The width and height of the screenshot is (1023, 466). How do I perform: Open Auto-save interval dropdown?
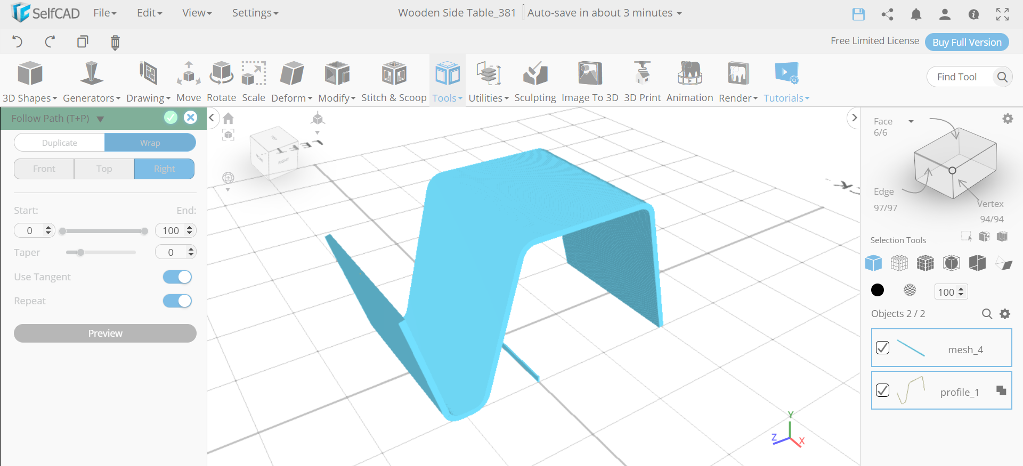click(605, 13)
